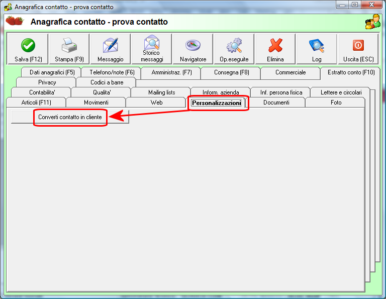Select the Amministraz. (F7) tab
Viewport: 386px width, 299px height.
pyautogui.click(x=171, y=72)
